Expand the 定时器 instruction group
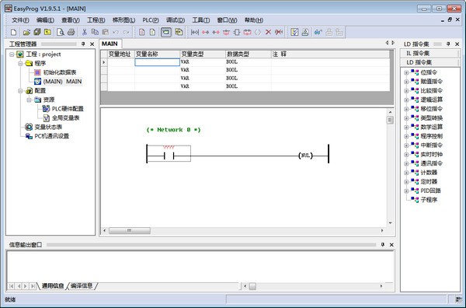 click(406, 181)
